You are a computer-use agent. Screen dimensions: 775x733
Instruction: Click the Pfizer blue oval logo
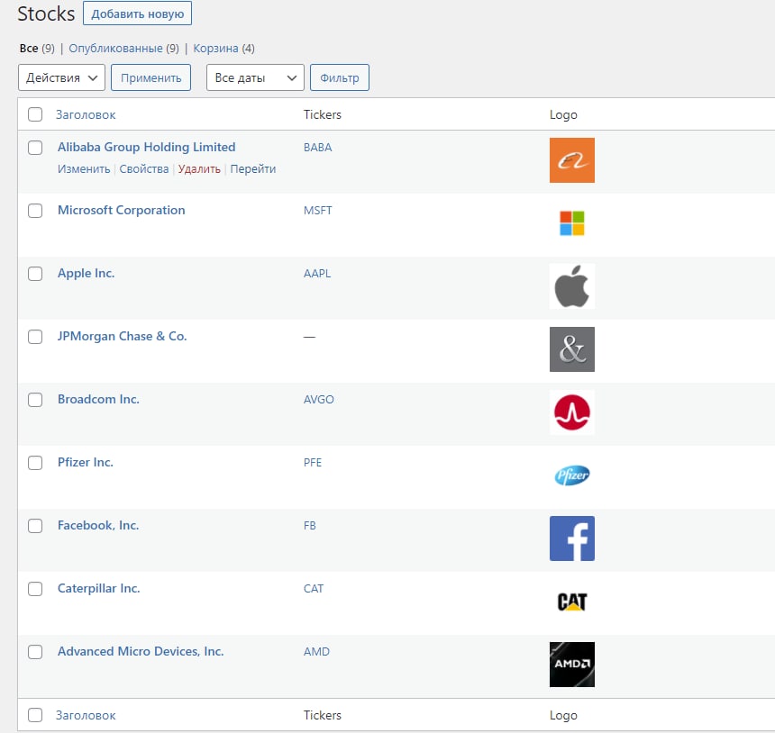click(572, 475)
